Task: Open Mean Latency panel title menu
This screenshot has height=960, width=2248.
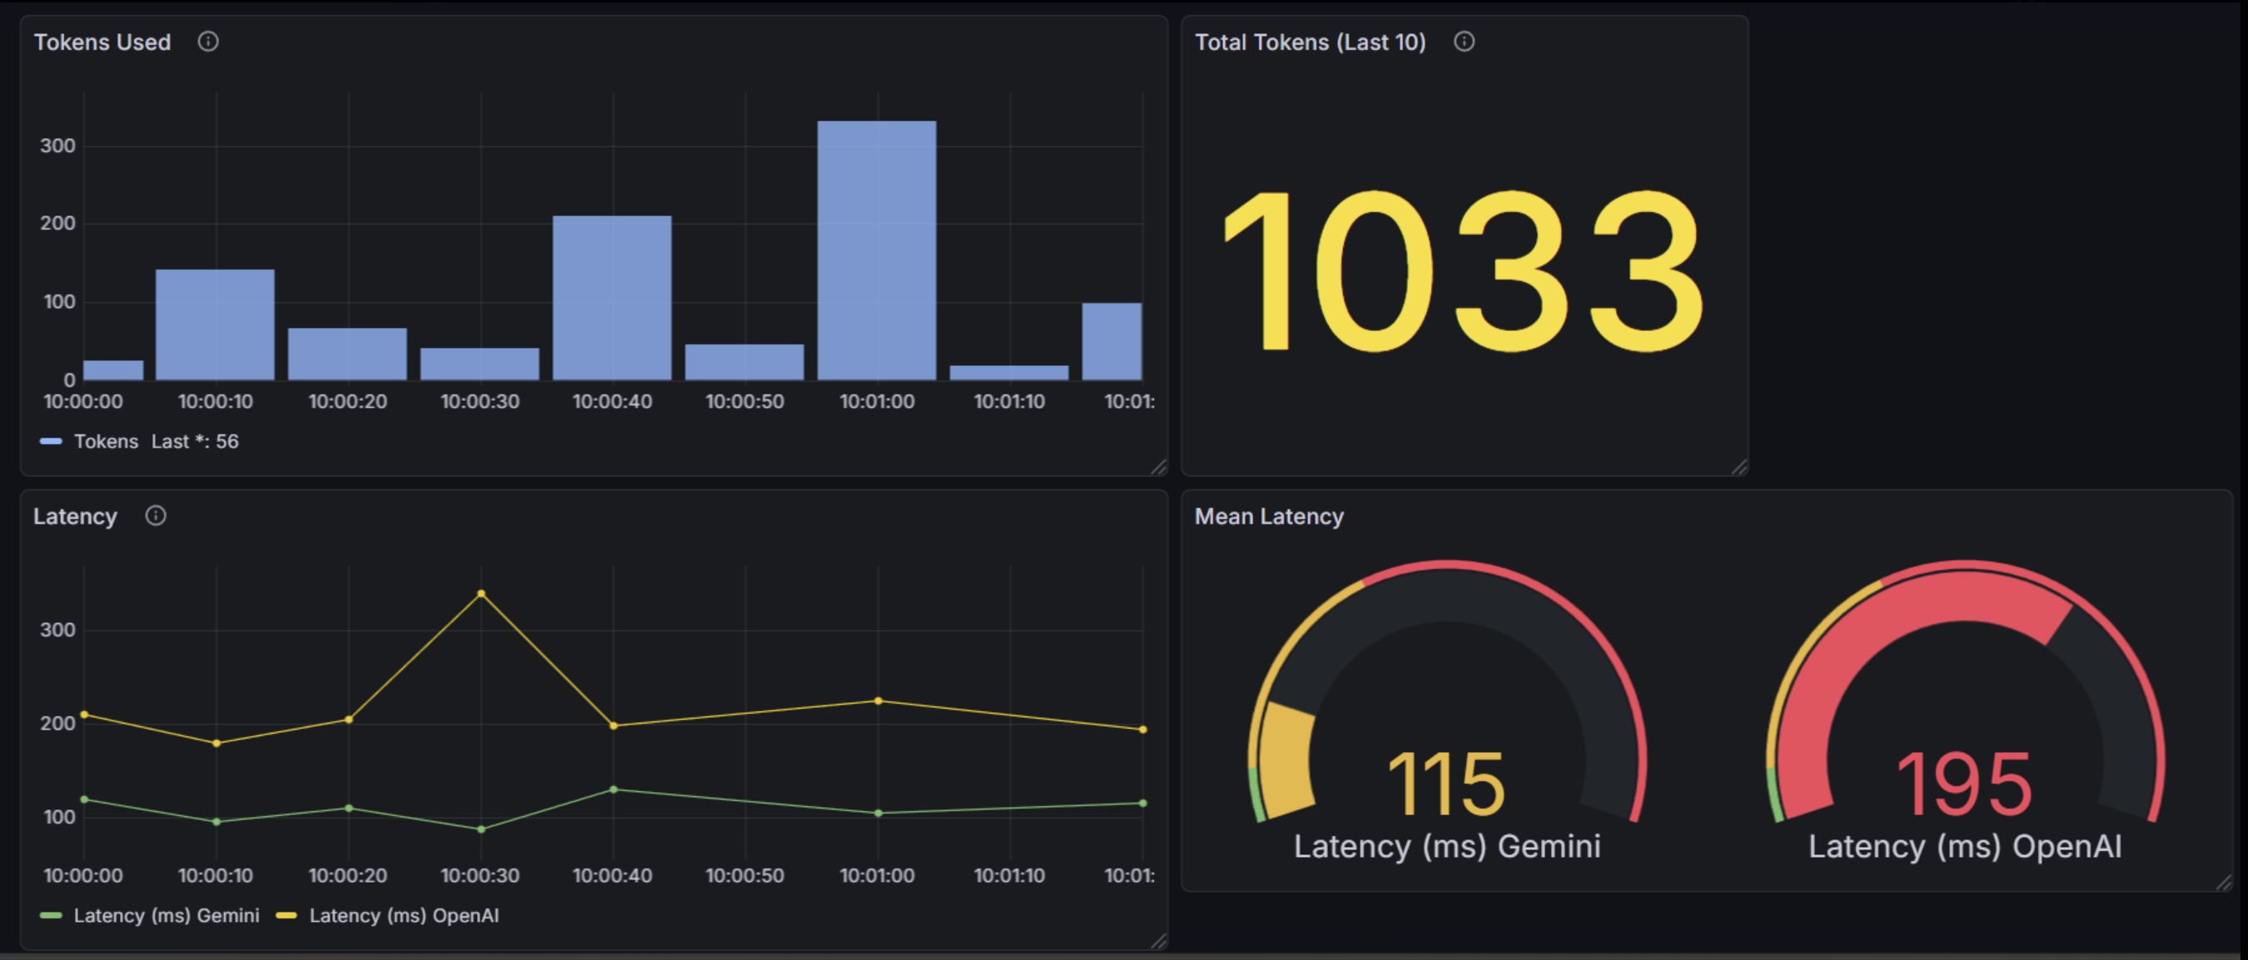Action: pos(1268,516)
